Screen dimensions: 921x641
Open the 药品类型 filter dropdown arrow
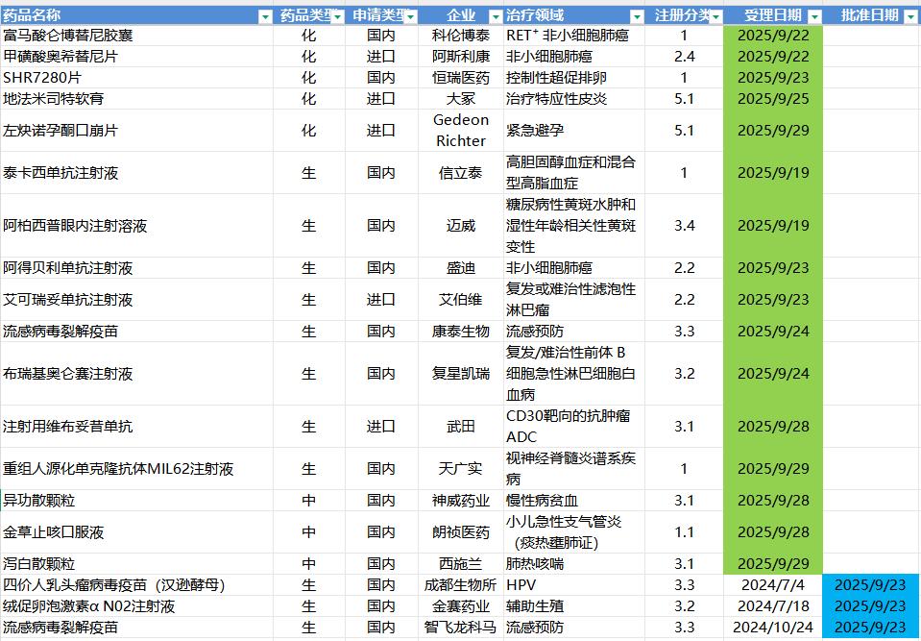pos(336,16)
